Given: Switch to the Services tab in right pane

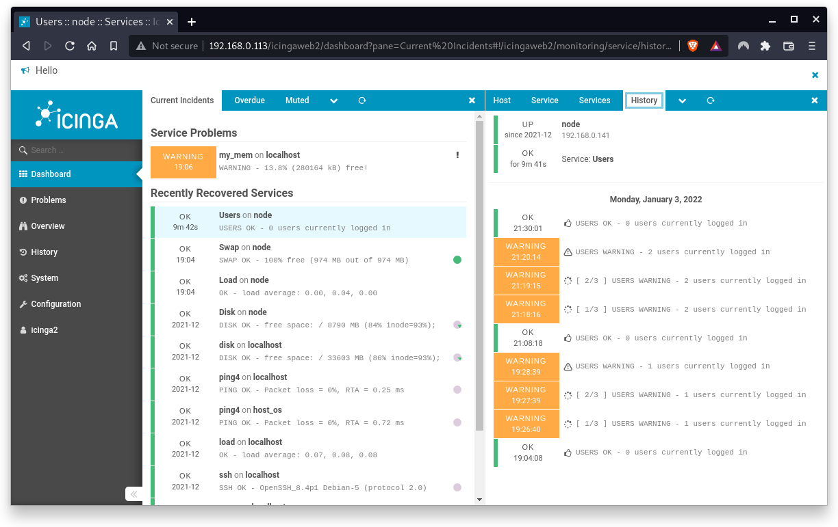Looking at the screenshot, I should (594, 100).
